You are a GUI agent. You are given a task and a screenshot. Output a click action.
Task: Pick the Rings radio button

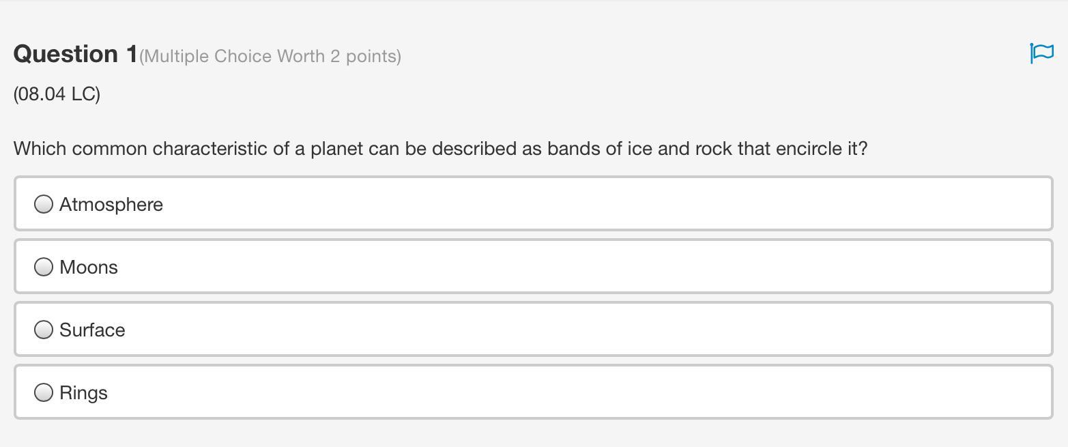pyautogui.click(x=44, y=392)
